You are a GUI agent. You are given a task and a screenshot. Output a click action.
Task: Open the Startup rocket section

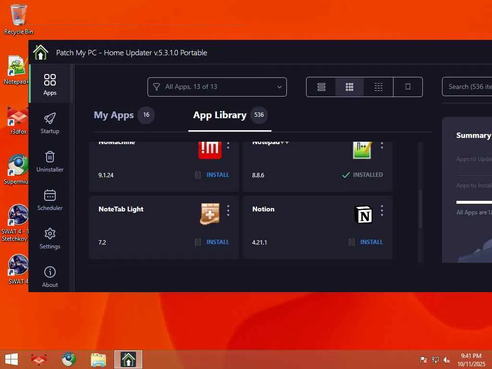[50, 123]
